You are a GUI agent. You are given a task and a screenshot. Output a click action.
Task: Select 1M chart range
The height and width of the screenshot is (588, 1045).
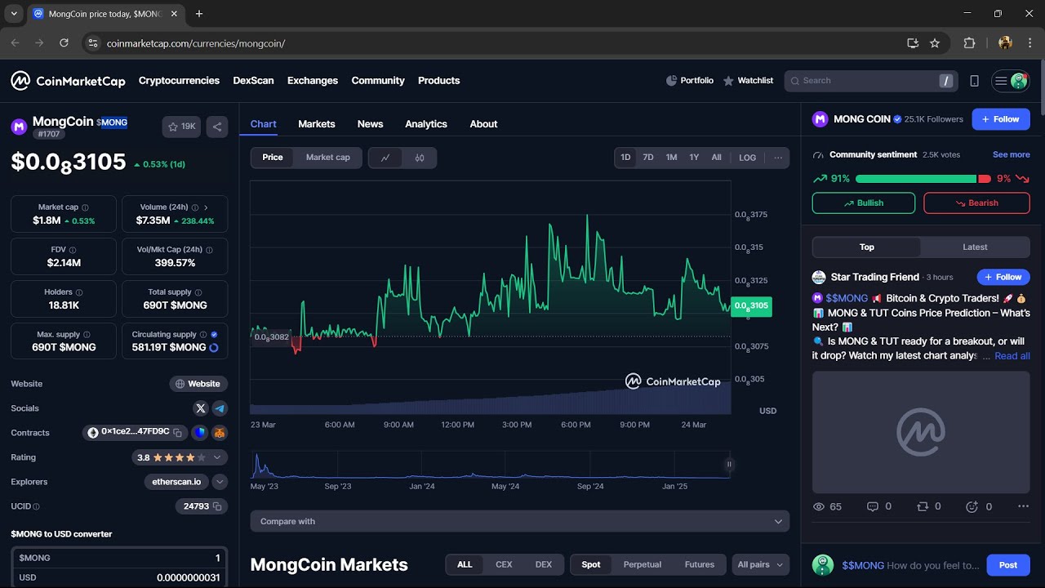671,158
